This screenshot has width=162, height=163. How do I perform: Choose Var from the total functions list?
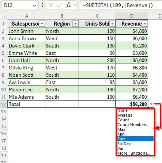tap(135, 148)
